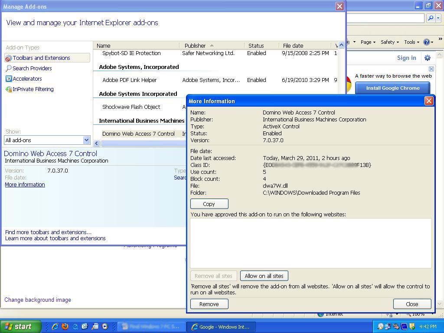Click the Search Providers magnifier icon
This screenshot has height=333, width=444.
9,68
